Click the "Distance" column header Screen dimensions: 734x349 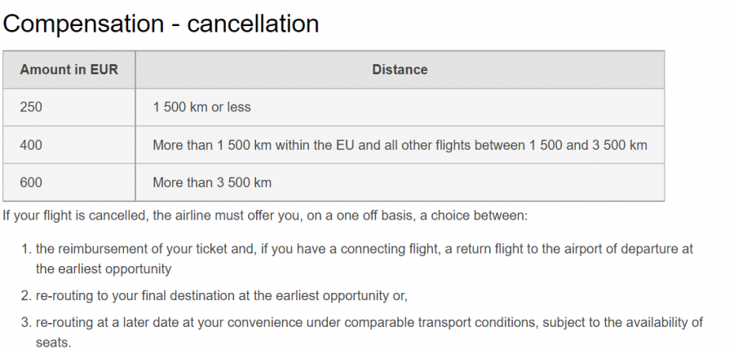pyautogui.click(x=400, y=70)
